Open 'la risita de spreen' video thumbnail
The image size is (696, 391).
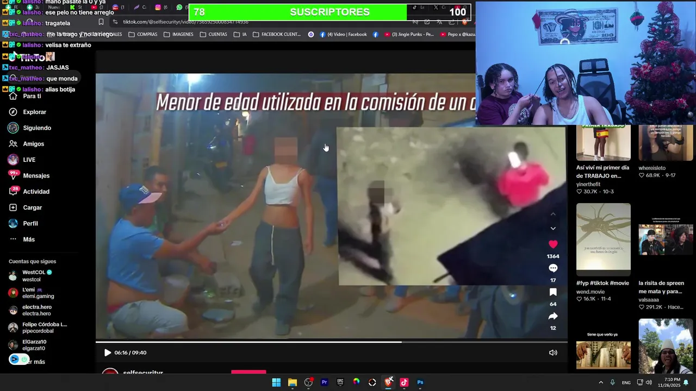(x=666, y=239)
